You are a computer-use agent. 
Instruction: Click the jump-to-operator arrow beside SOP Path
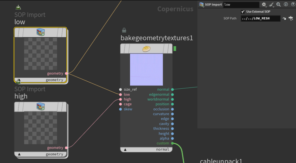click(284, 19)
